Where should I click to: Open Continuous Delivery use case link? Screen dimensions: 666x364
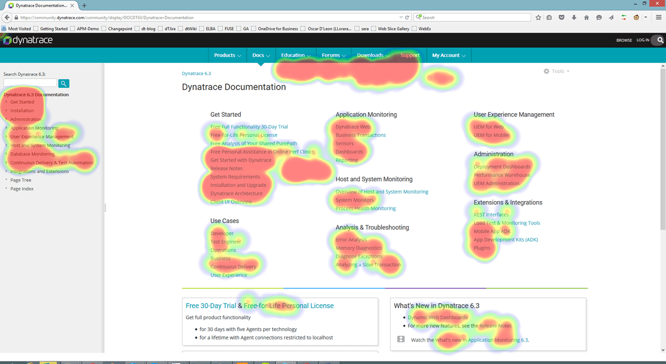click(233, 267)
